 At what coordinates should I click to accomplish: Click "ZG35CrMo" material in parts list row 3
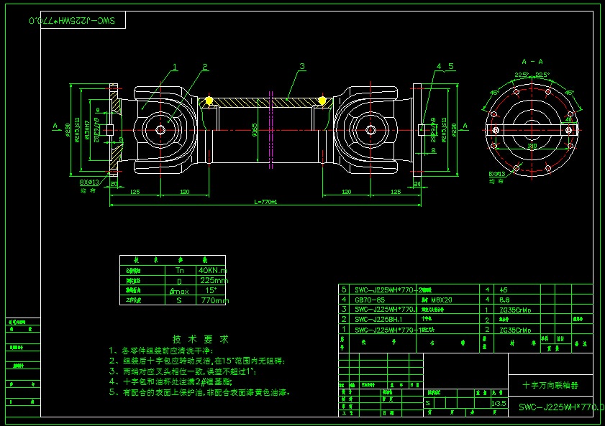(x=515, y=310)
